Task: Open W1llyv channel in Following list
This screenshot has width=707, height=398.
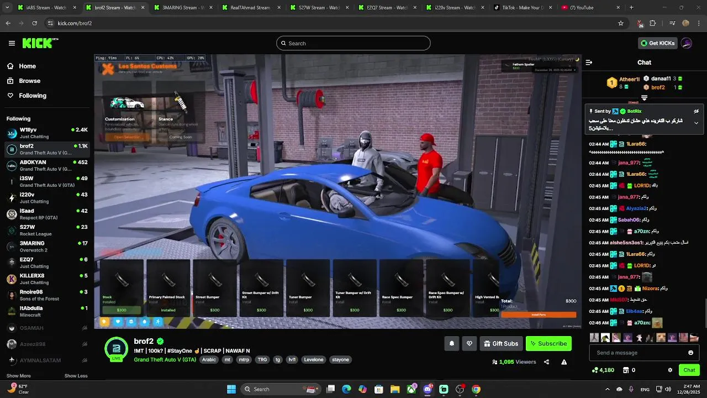Action: (x=47, y=133)
